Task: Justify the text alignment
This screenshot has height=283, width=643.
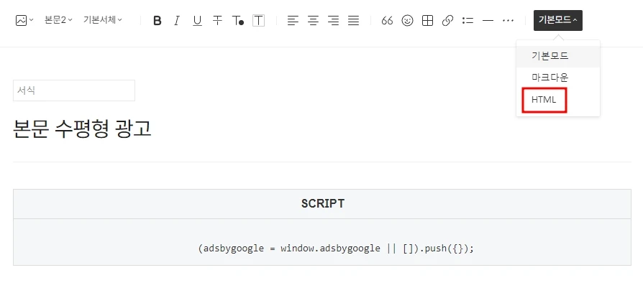Action: pos(353,21)
